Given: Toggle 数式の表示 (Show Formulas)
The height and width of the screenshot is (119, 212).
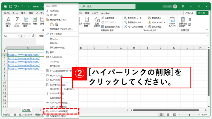Looking at the screenshot, I should pyautogui.click(x=157, y=18).
